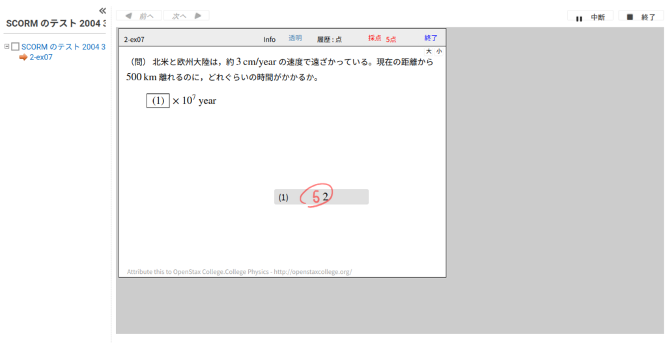The image size is (667, 343).
Task: Increase font size with 大 button
Action: (429, 51)
